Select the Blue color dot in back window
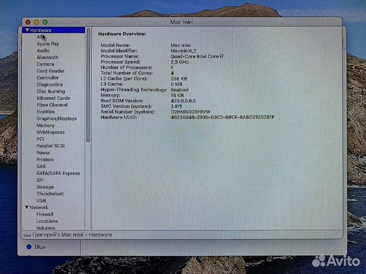 tap(29, 247)
